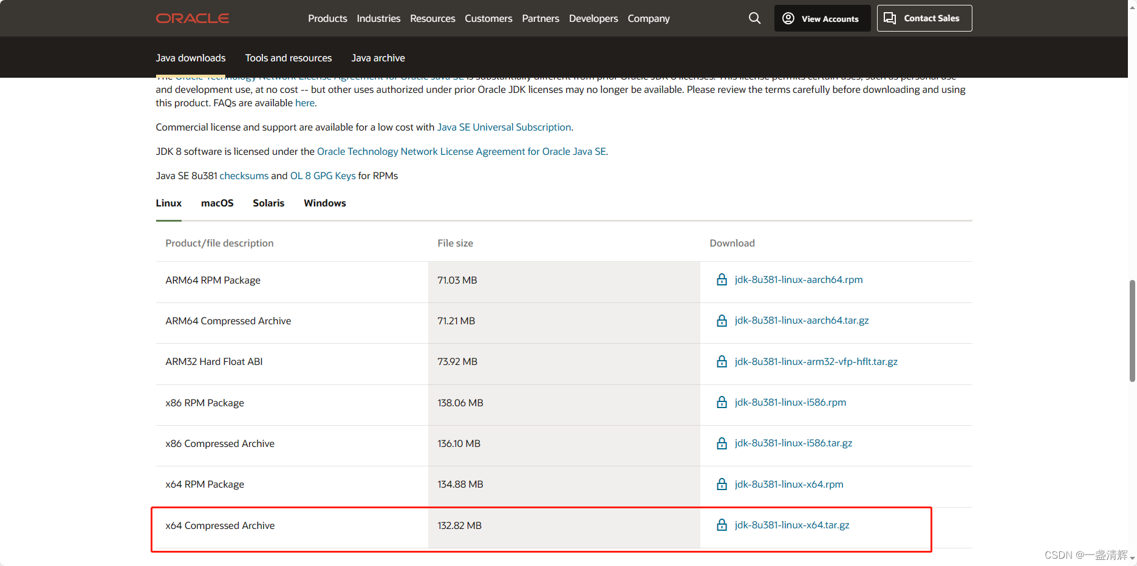
Task: Go to Java downloads section
Action: click(x=191, y=58)
